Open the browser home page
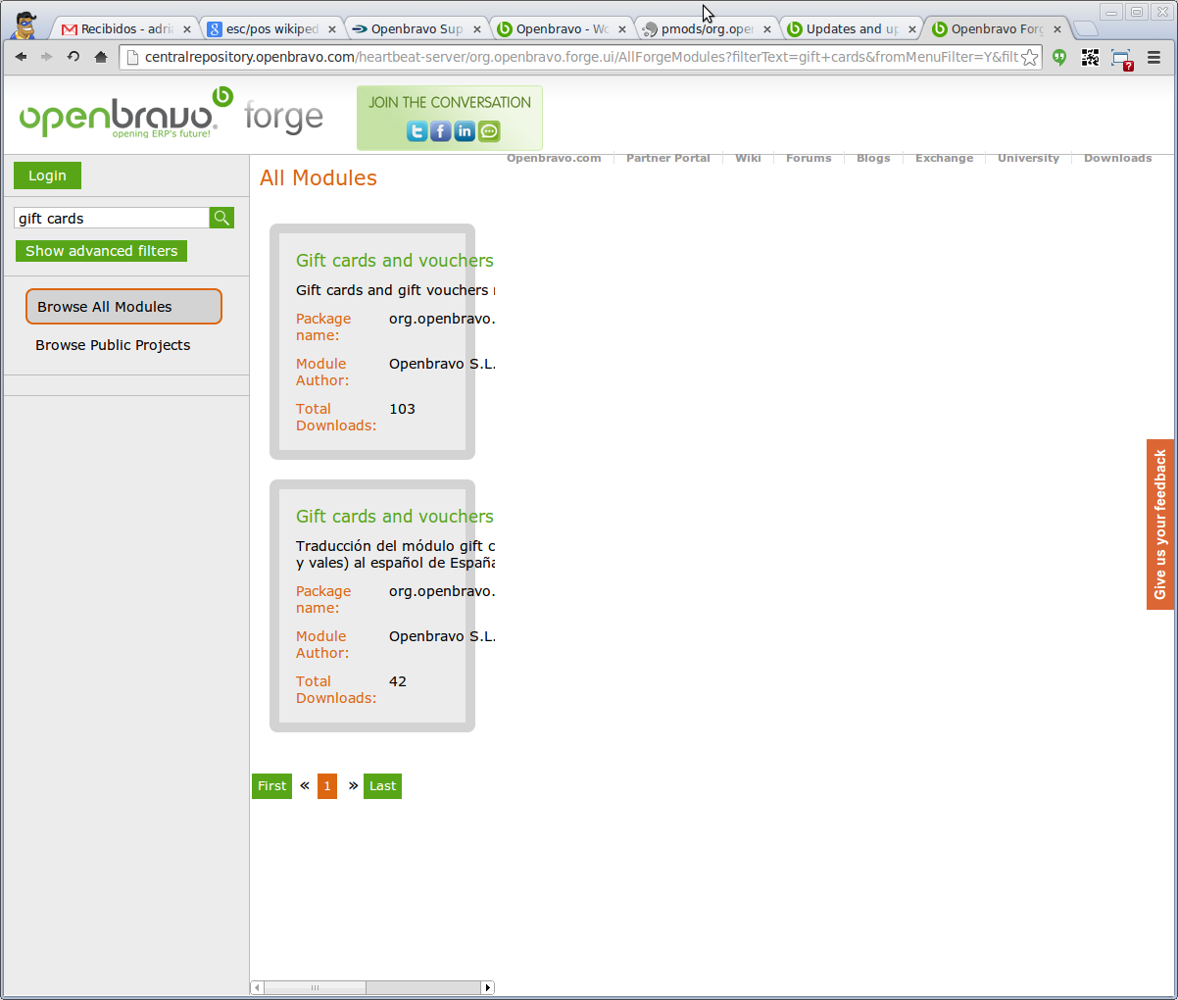This screenshot has width=1178, height=1000. (x=100, y=57)
